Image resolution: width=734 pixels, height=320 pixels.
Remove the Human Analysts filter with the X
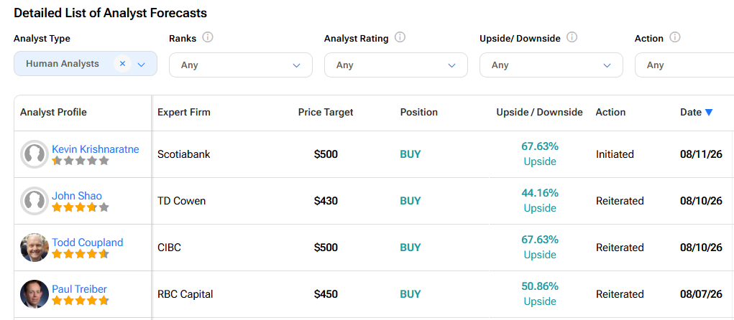click(x=123, y=64)
